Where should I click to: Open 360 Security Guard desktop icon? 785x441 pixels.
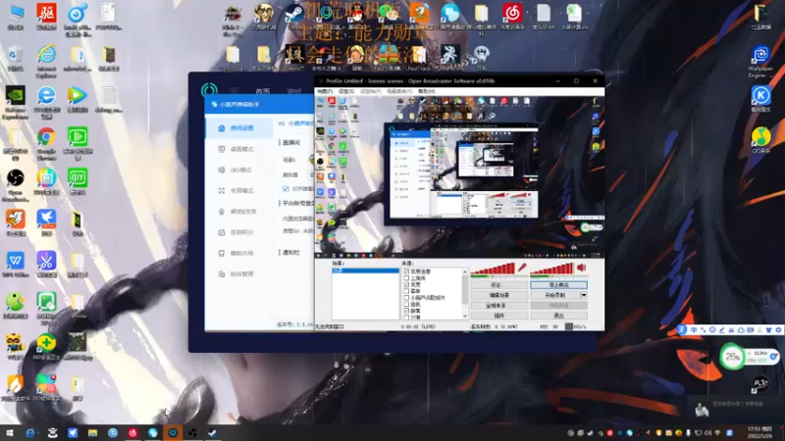tap(46, 347)
